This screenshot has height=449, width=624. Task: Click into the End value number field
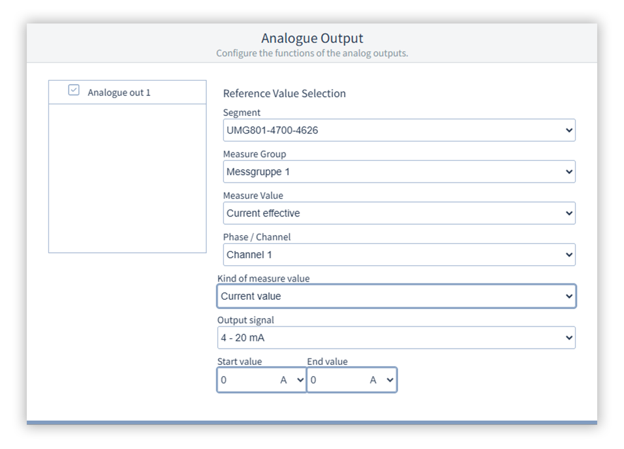point(334,380)
